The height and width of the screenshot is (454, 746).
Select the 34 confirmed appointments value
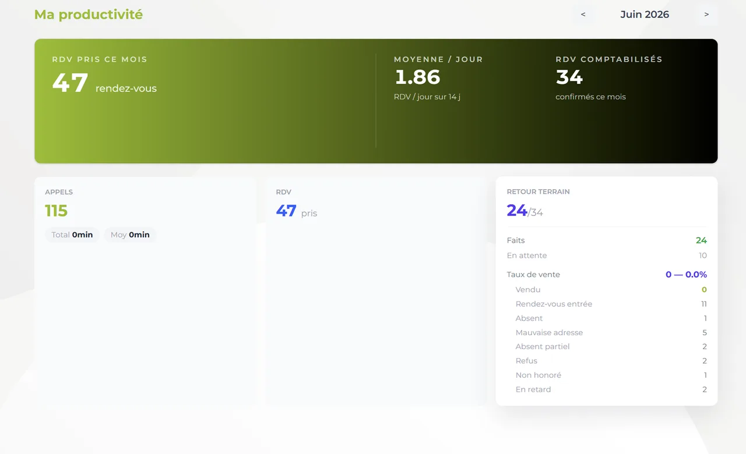click(569, 77)
